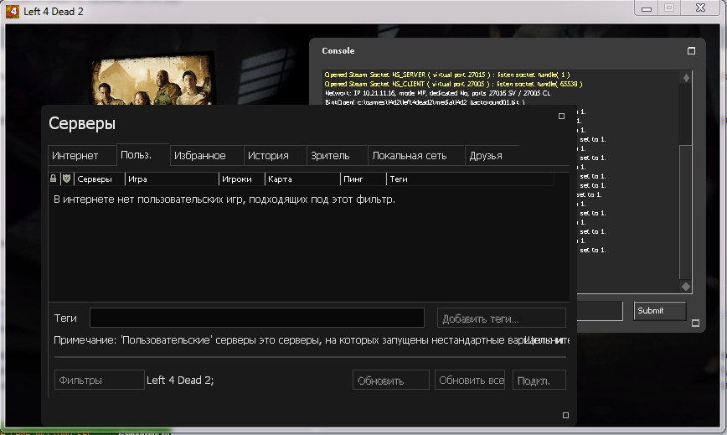Switch to the Зритель tab
The height and width of the screenshot is (435, 727).
click(x=337, y=155)
